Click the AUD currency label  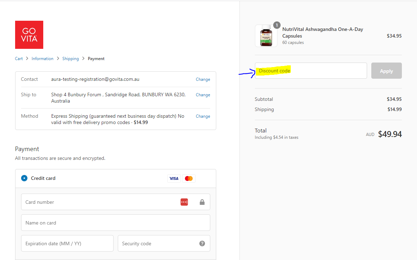pyautogui.click(x=370, y=135)
